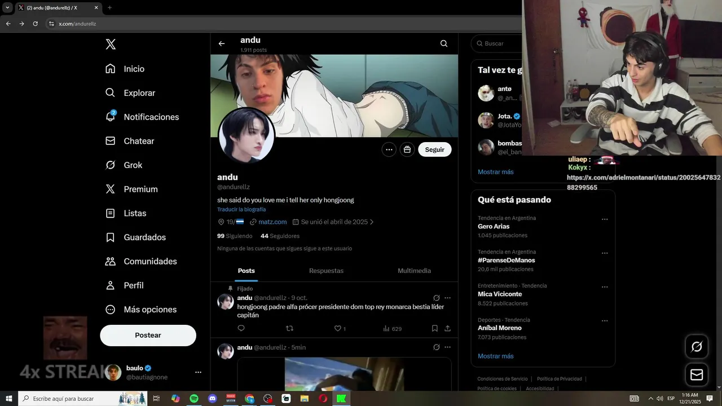Click the Postear button
722x406 pixels.
(148, 335)
